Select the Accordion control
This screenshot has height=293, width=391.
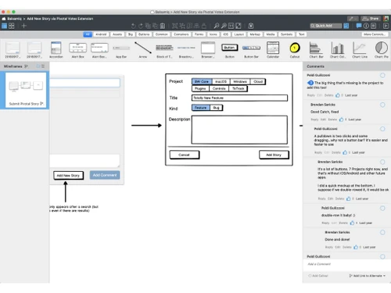tap(56, 50)
